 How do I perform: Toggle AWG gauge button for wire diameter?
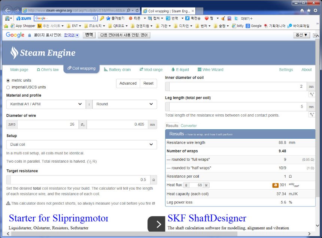12,124
